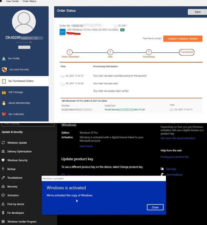Click the Windows Insider Program icon

3,221
